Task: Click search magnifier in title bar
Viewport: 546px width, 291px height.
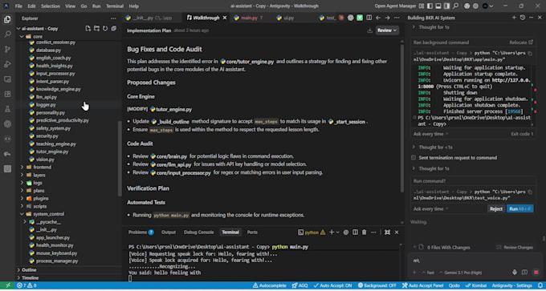Action: pyautogui.click(x=456, y=6)
